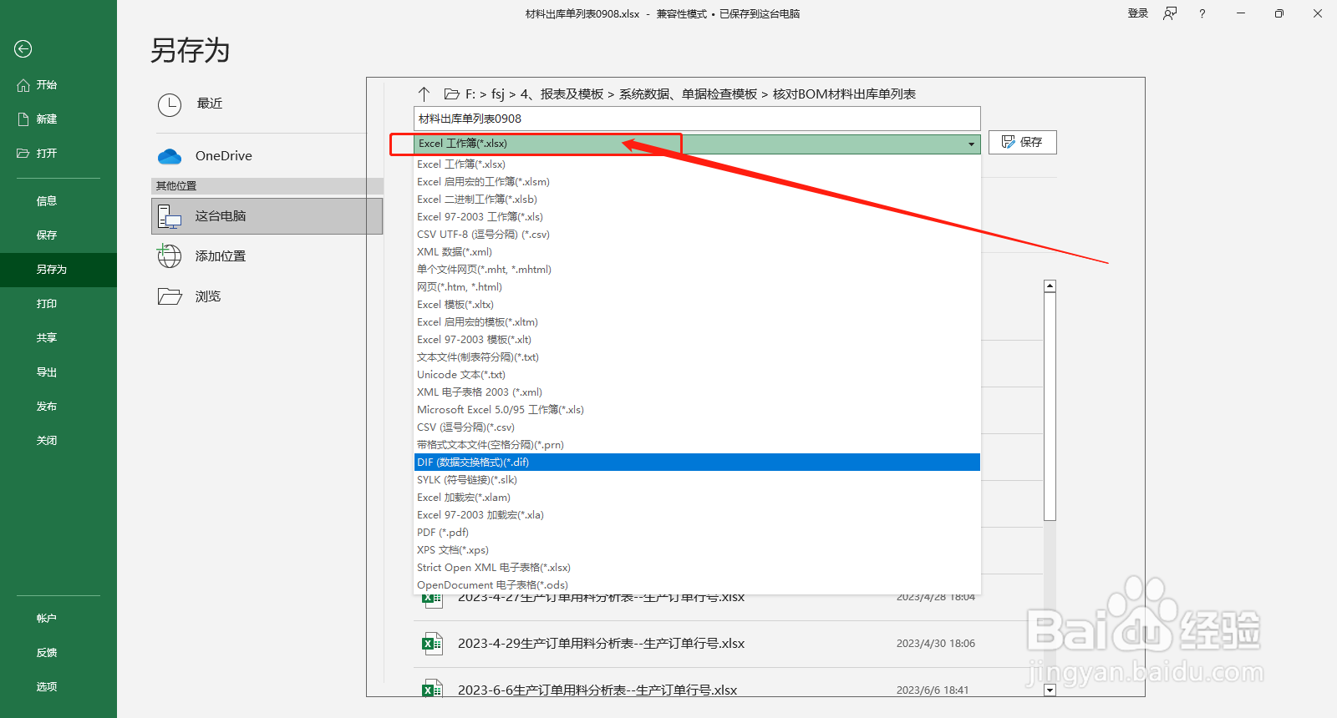Viewport: 1337px width, 718px height.
Task: Choose 单个文件网页(*.mht, *.mhtml)
Action: 697,270
